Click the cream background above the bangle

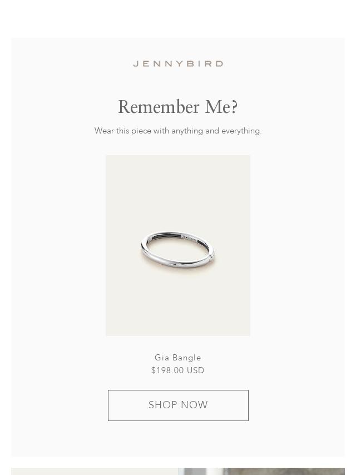click(x=178, y=191)
